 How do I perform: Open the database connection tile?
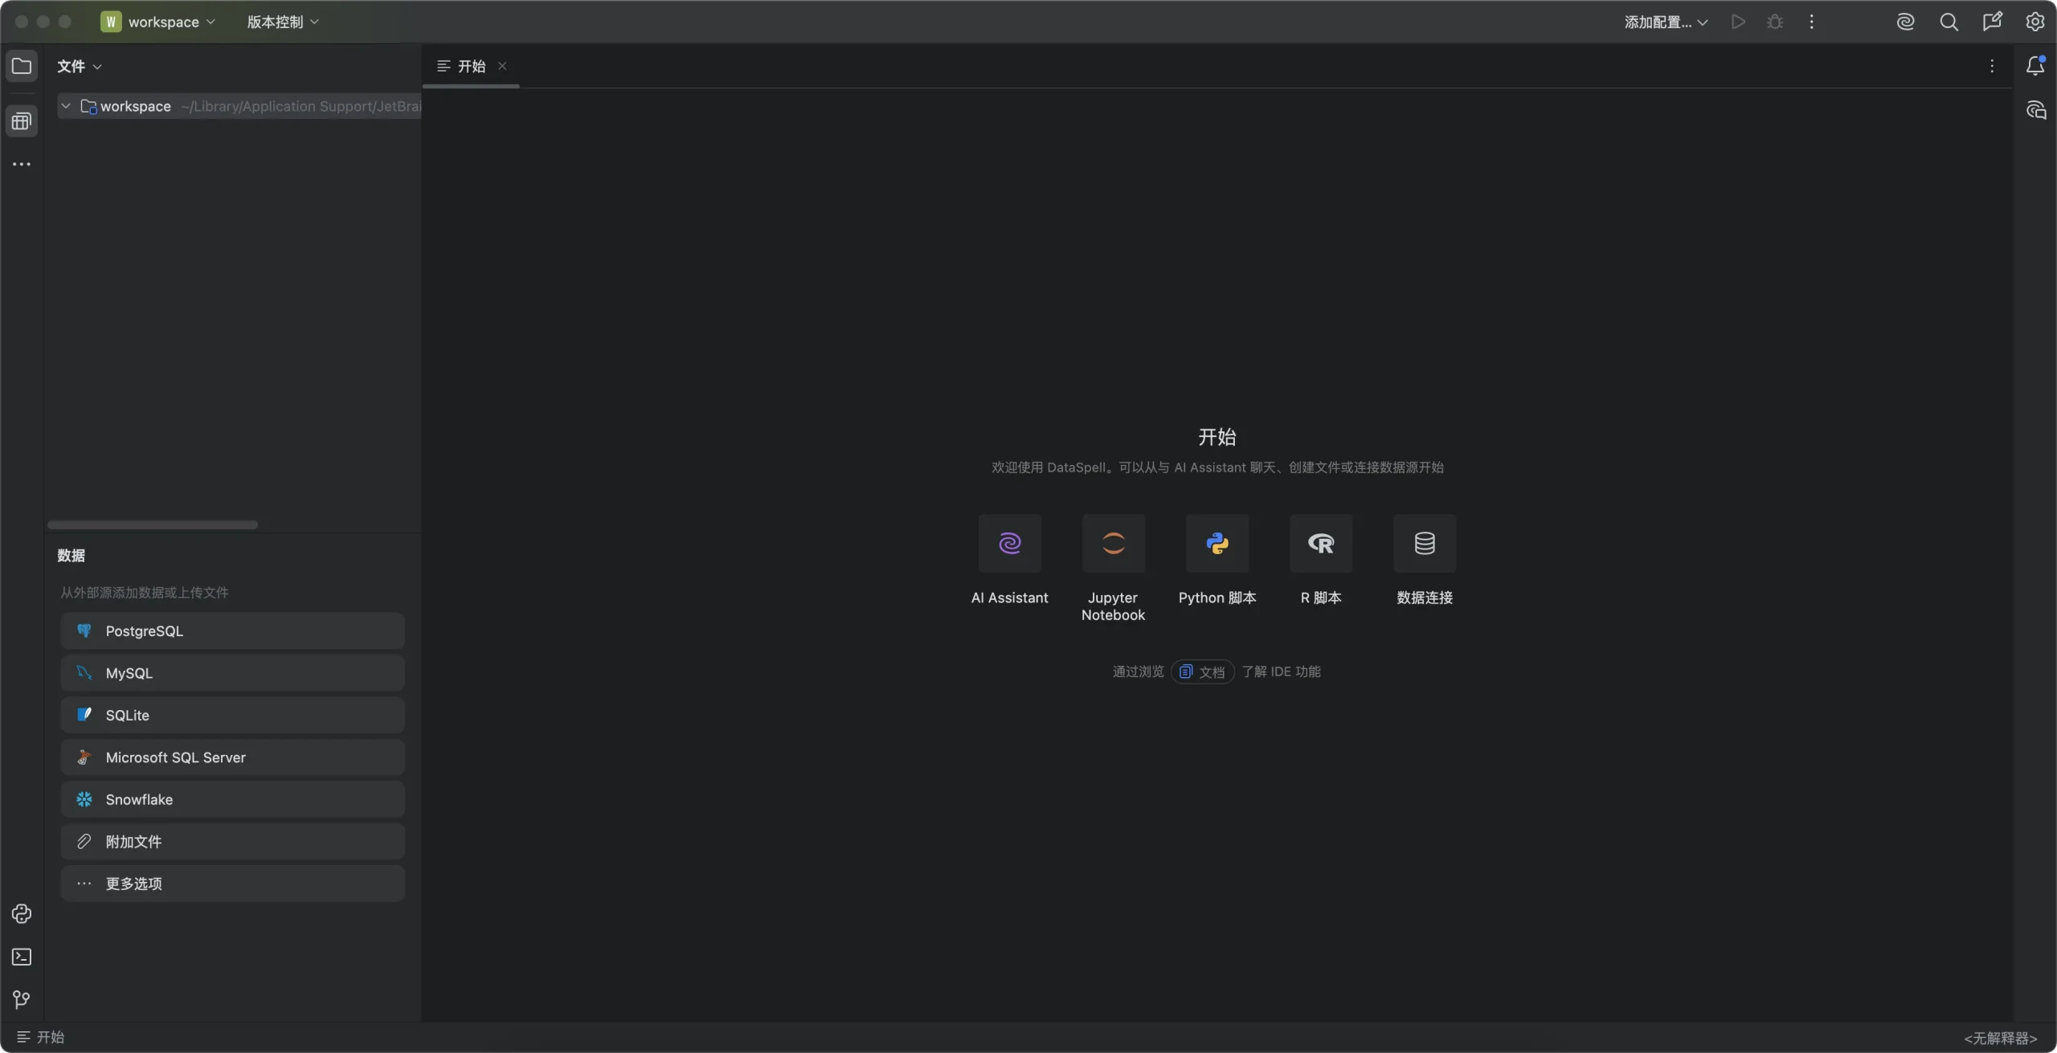click(1424, 544)
